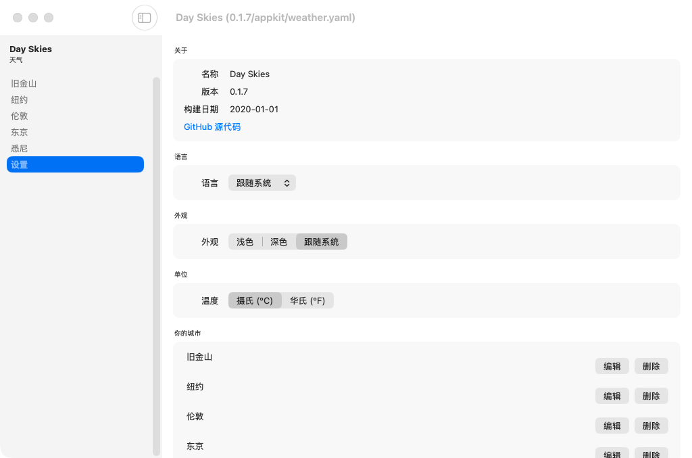This screenshot has width=692, height=458.
Task: Click 编辑 next to 伦敦
Action: 612,426
